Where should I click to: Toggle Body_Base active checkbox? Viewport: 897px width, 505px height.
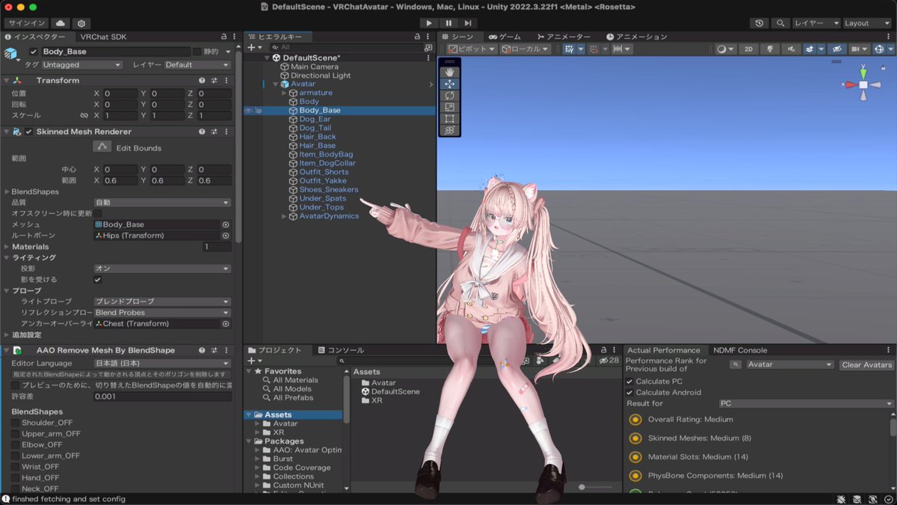click(33, 52)
